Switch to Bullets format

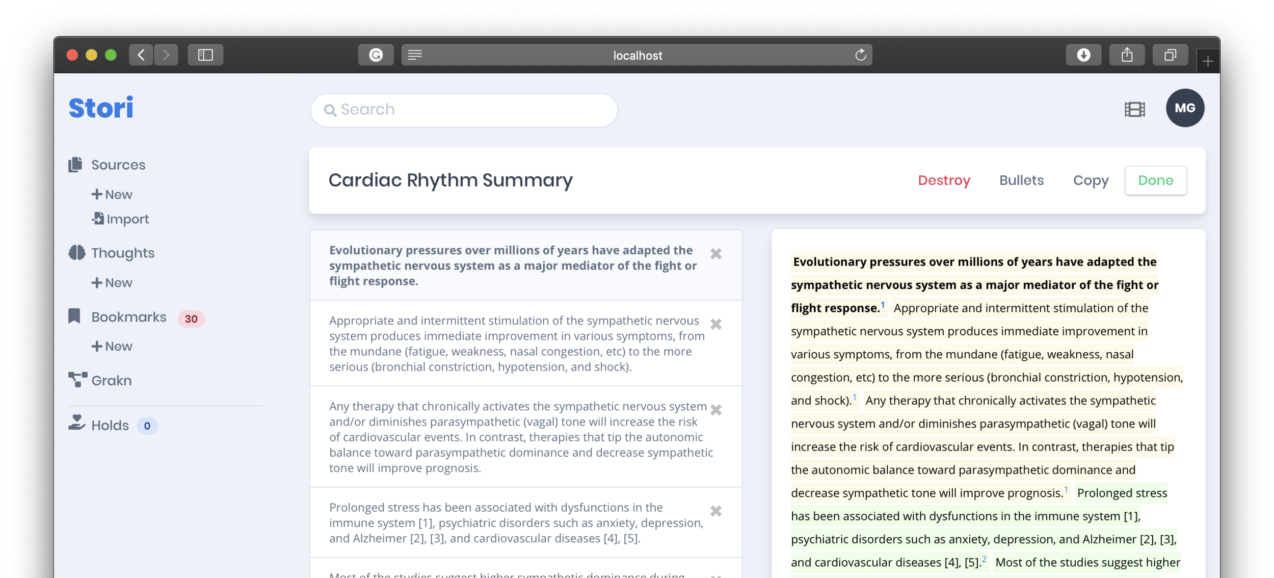pyautogui.click(x=1021, y=180)
